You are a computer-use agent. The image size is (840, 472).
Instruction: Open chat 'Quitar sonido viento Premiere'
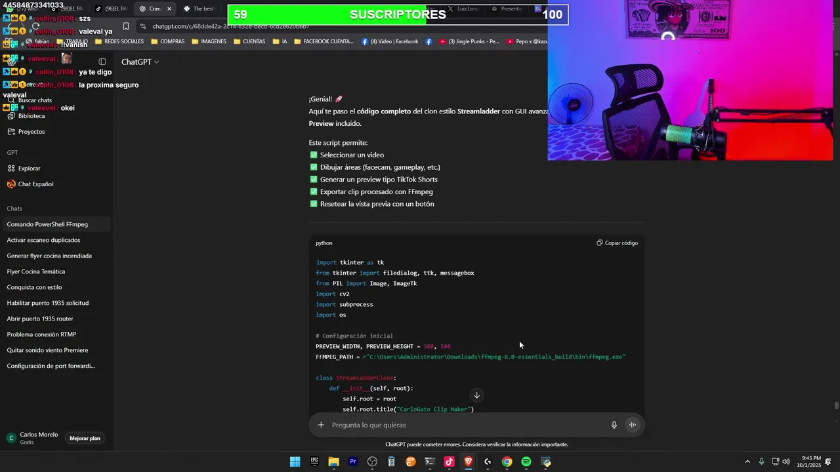tap(56, 350)
